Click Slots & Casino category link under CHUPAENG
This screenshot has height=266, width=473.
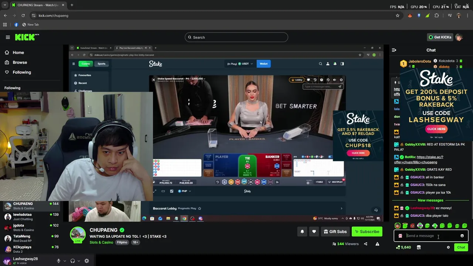[101, 242]
